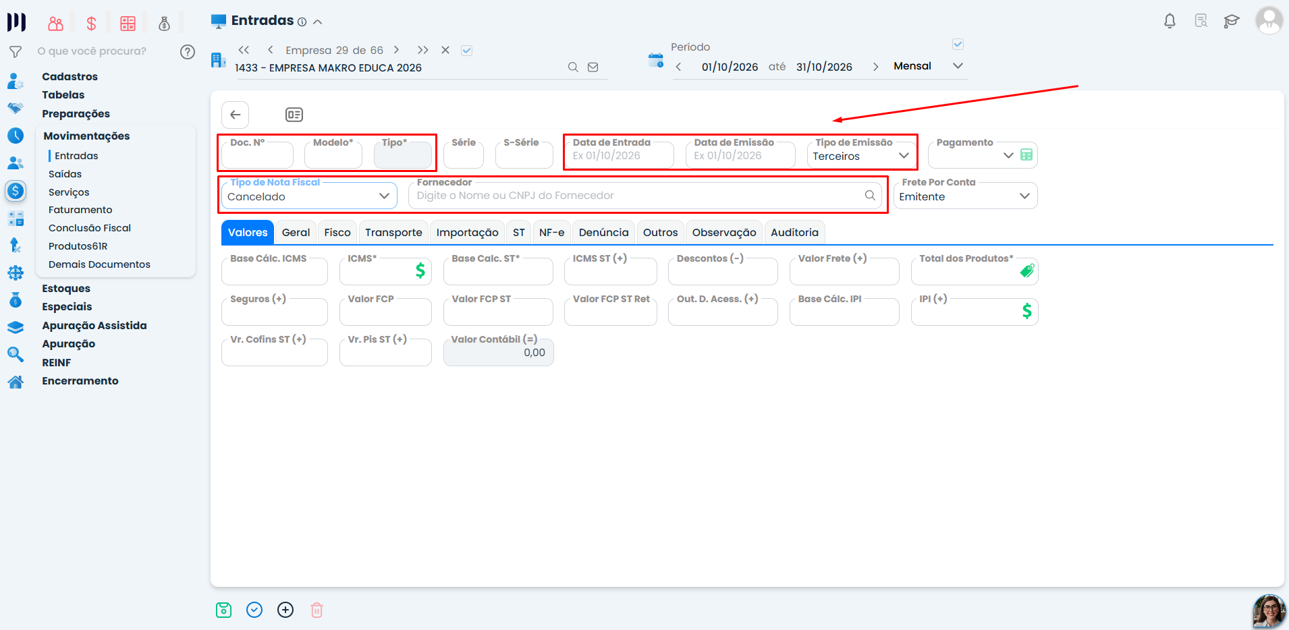Click the Fornecedor search input field
The width and height of the screenshot is (1289, 630).
pos(639,196)
